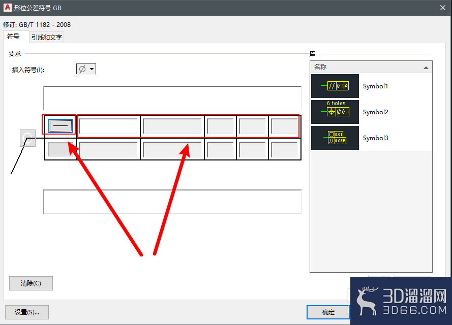Open the insert symbol diameter dropdown
The image size is (452, 325).
(x=86, y=69)
